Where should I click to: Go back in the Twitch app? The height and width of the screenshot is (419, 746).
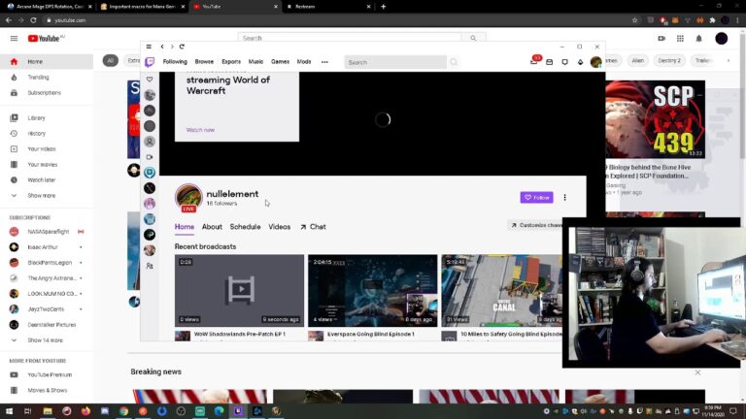(162, 47)
